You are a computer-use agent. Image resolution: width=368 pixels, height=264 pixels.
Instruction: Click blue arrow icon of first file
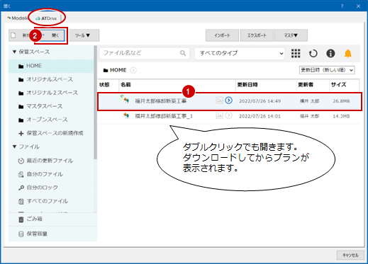point(228,101)
